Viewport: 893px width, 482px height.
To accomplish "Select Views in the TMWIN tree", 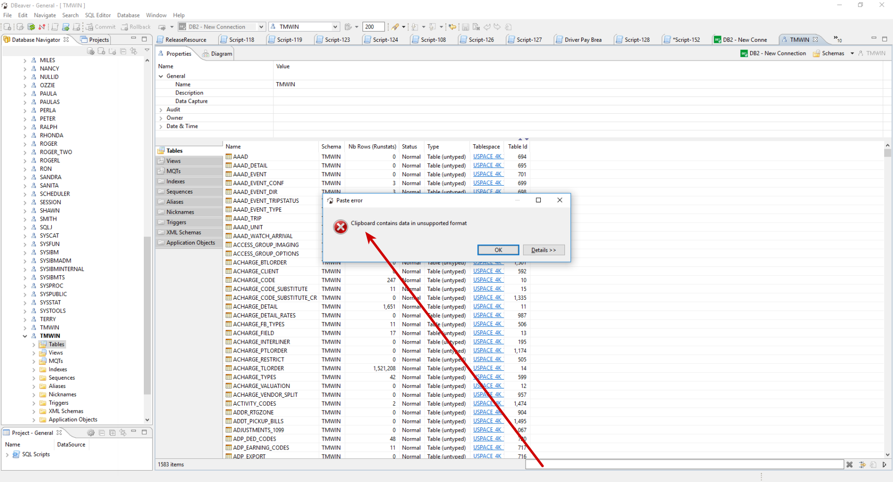I will [56, 353].
